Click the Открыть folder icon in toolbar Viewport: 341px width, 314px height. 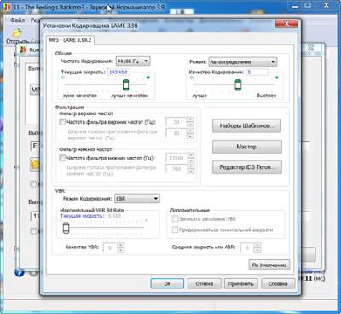(x=17, y=32)
